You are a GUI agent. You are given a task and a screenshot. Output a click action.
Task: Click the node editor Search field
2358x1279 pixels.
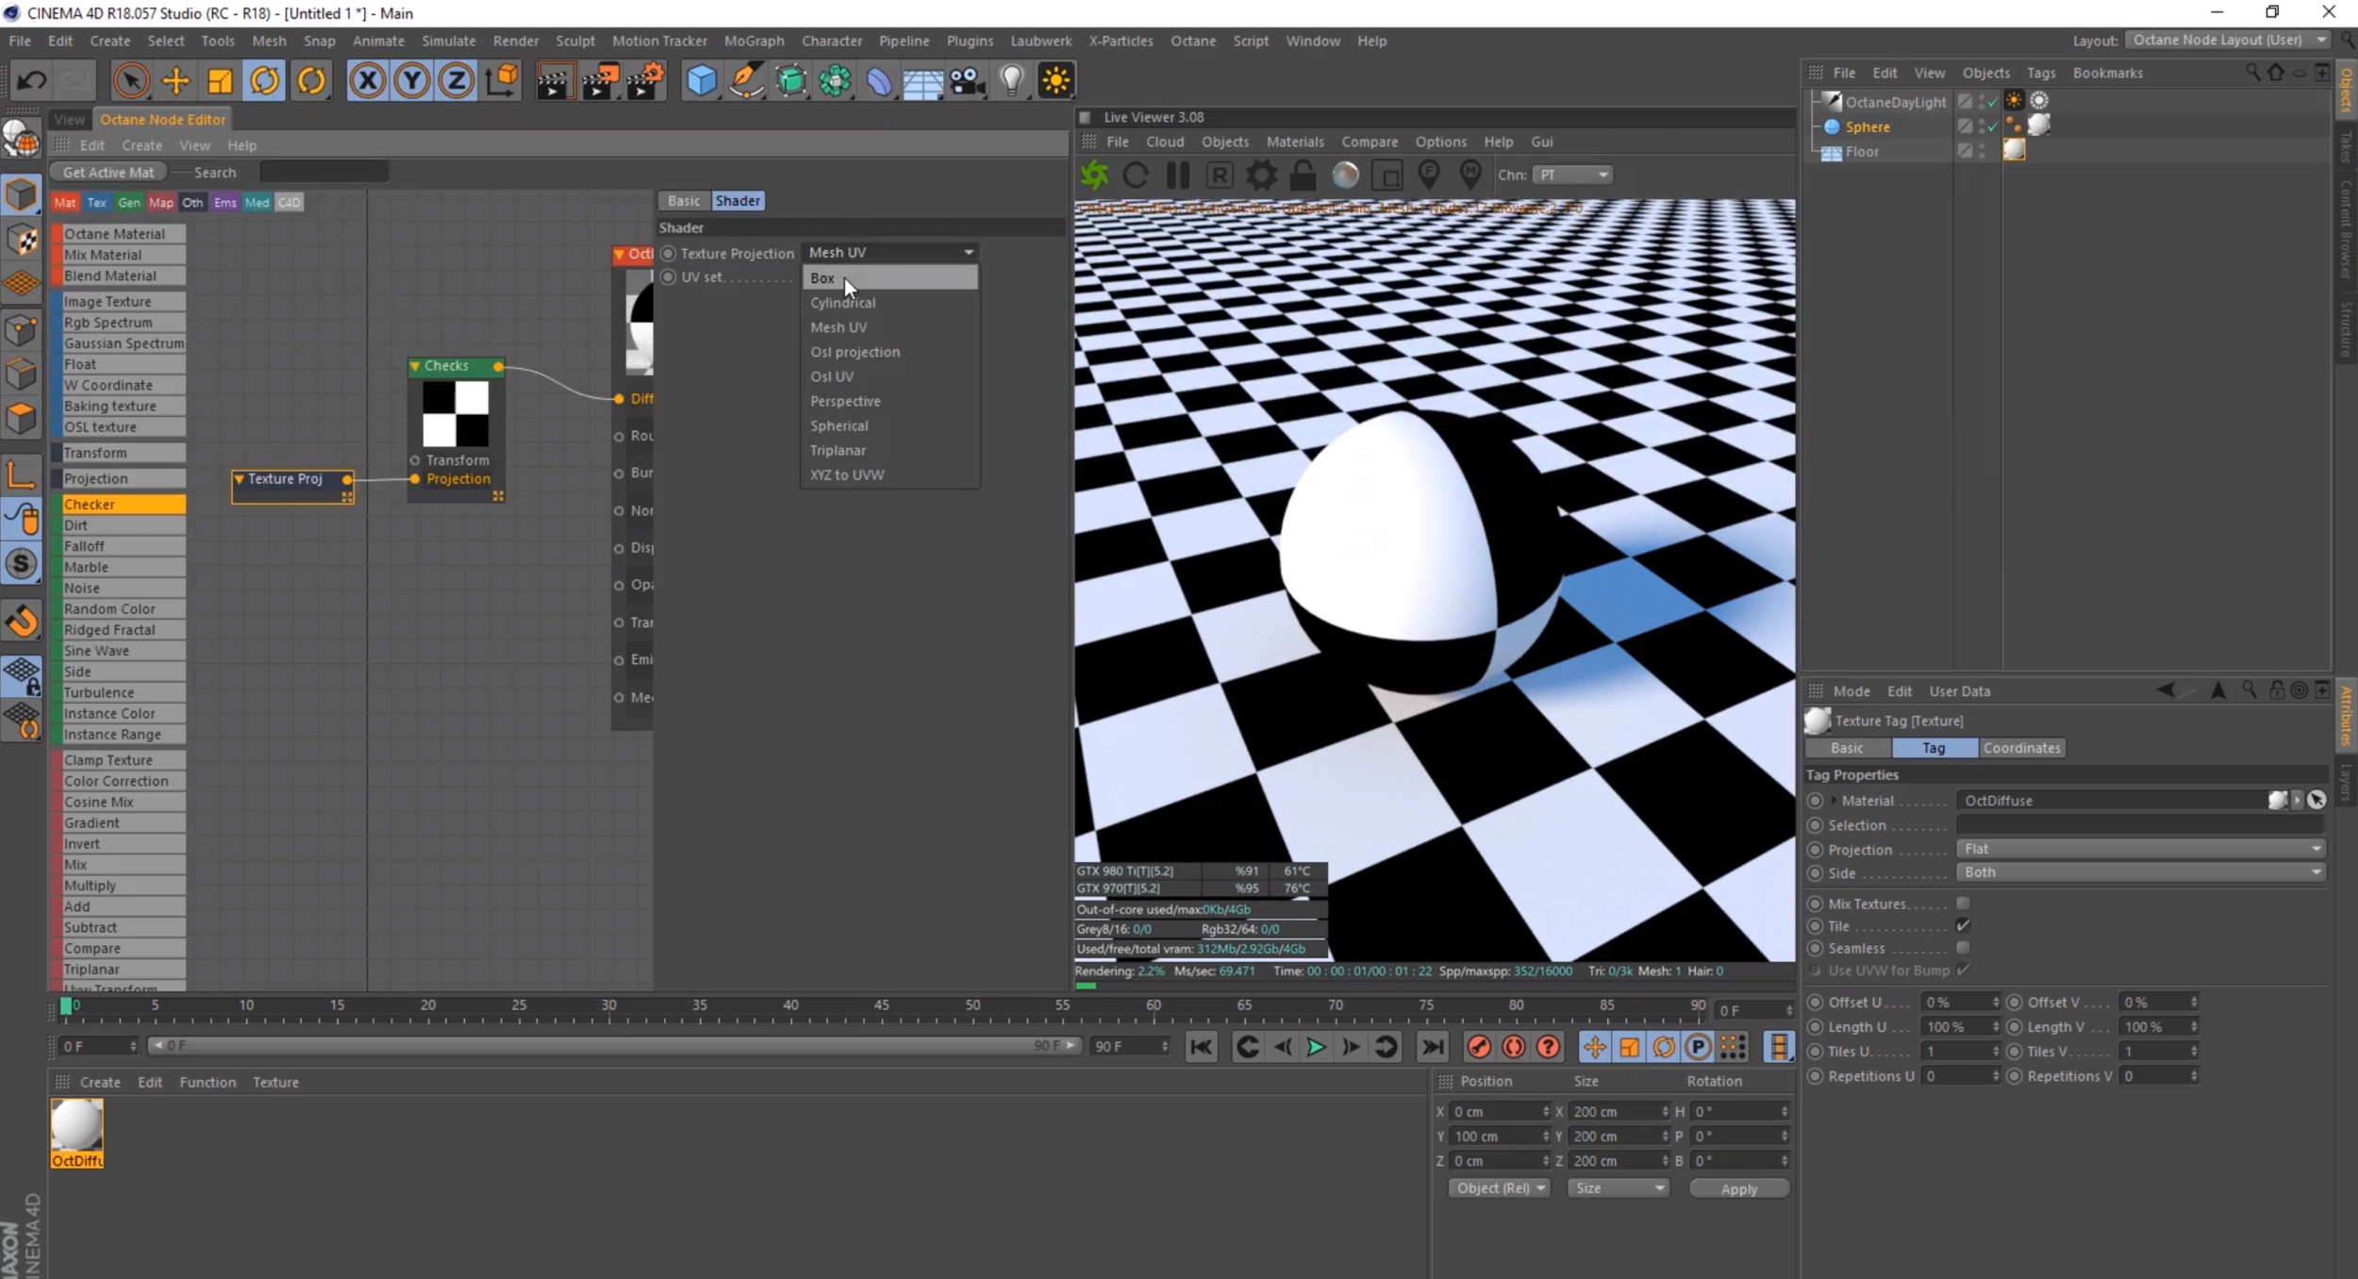[x=324, y=173]
